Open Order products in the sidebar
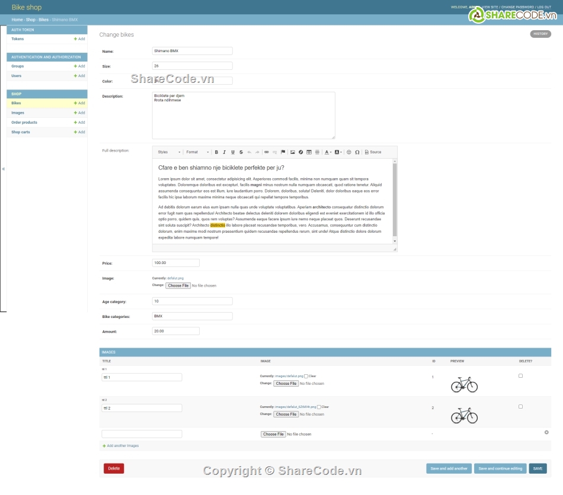 tap(24, 123)
